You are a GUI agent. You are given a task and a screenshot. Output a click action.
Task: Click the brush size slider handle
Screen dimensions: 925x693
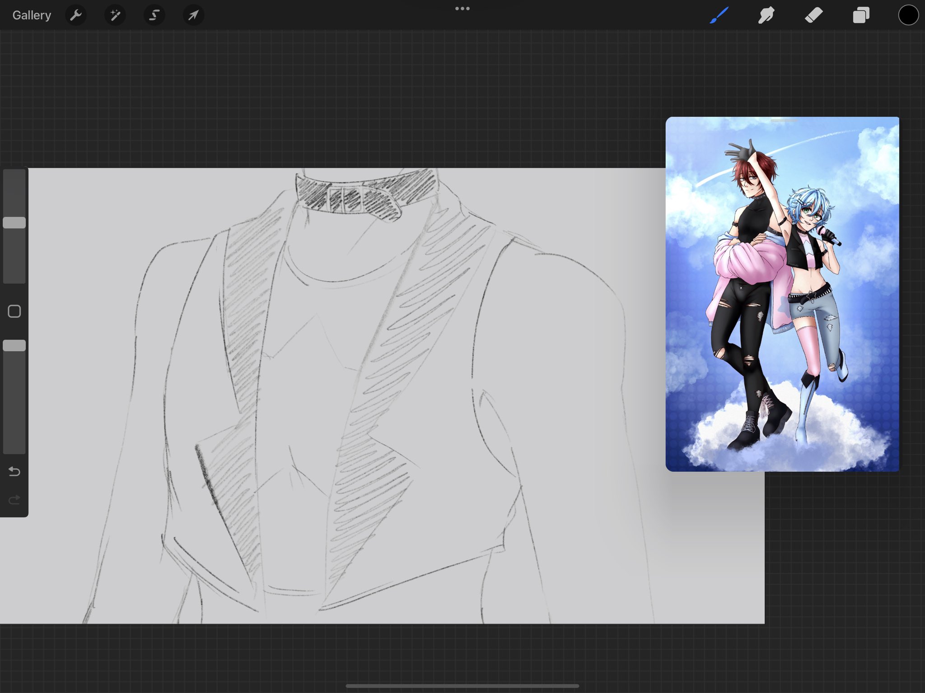point(14,223)
